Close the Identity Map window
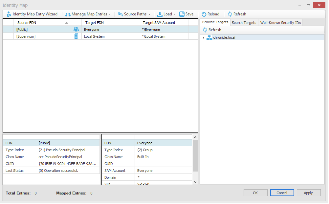Image resolution: width=329 pixels, height=204 pixels. [x=319, y=5]
